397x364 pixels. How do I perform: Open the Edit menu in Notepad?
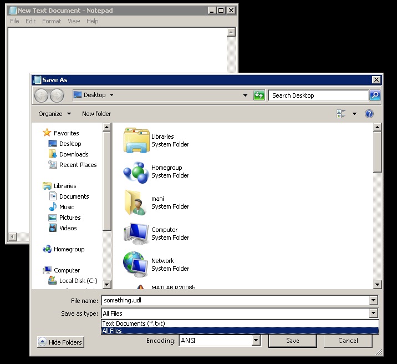[x=30, y=21]
